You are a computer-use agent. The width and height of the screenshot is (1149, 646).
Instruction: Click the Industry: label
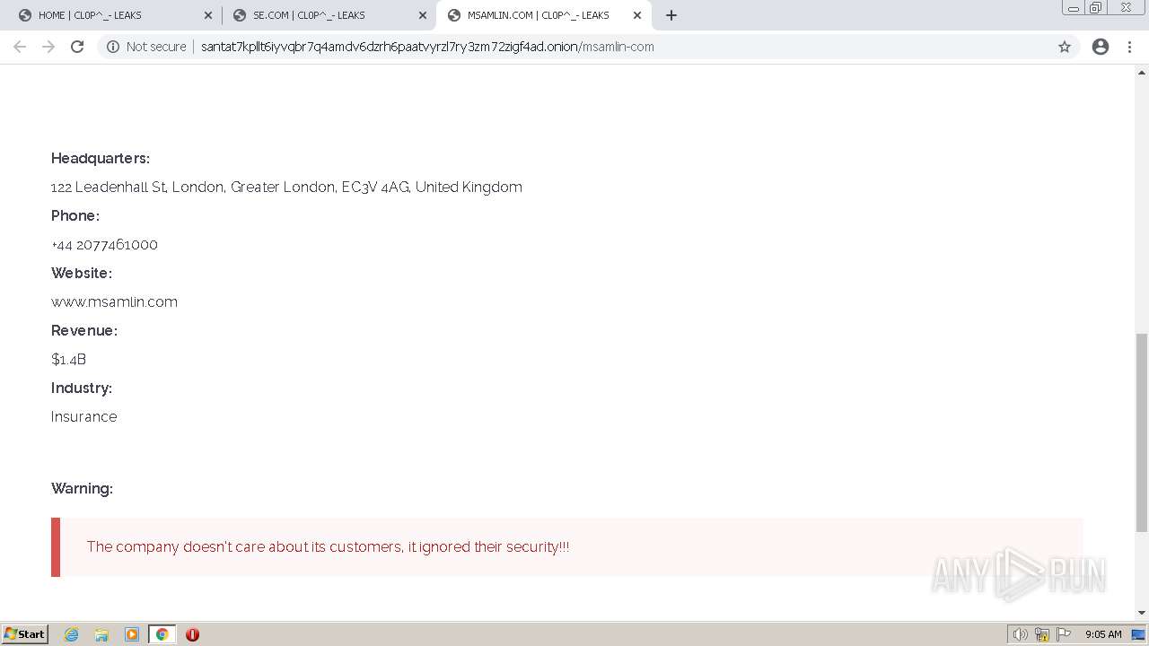click(82, 388)
